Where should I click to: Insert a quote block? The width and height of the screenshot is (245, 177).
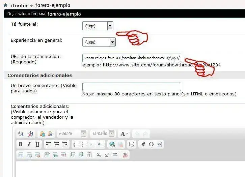click(x=132, y=144)
